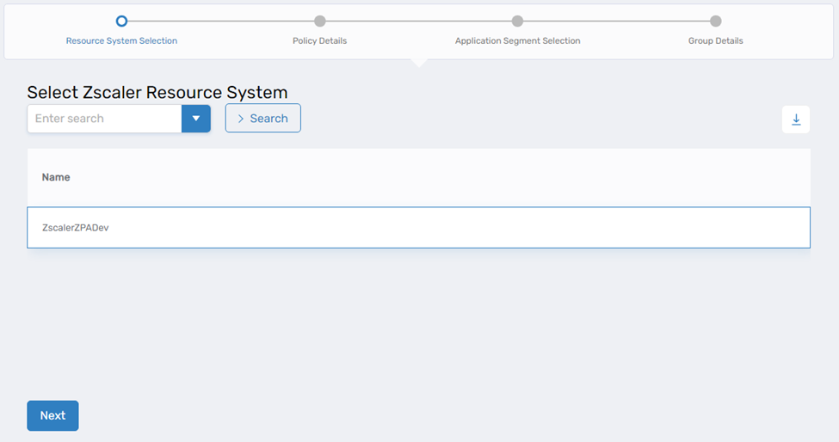839x442 pixels.
Task: Click the Application Segment Selection step circle
Action: tap(517, 21)
